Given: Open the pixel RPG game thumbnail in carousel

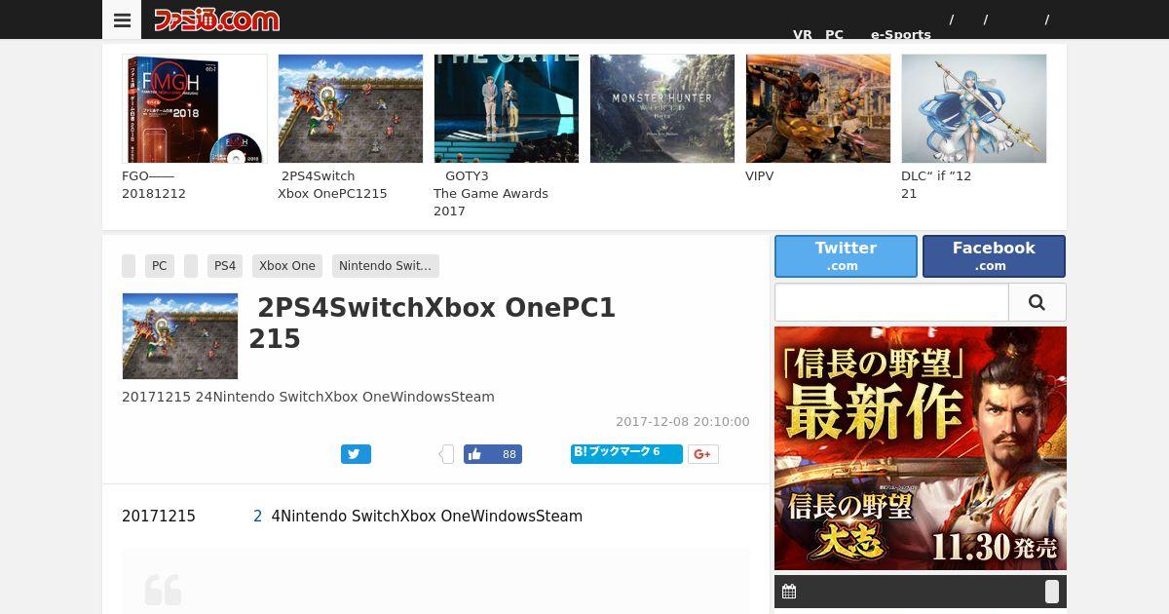Looking at the screenshot, I should pyautogui.click(x=351, y=108).
